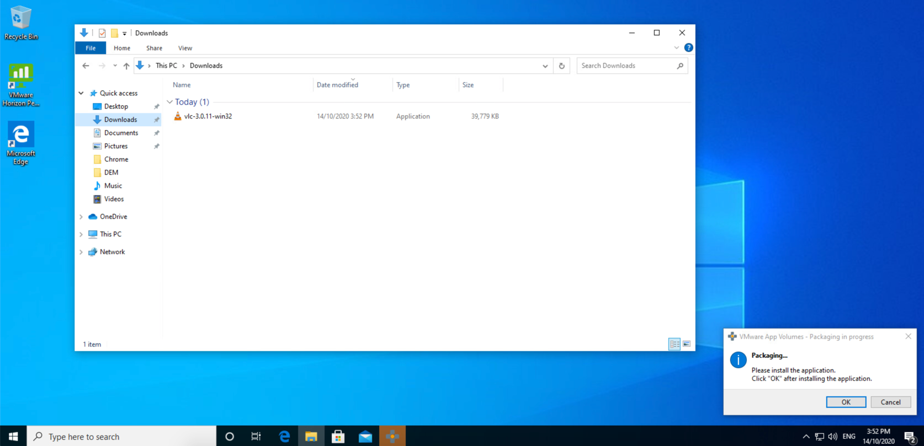Open the File menu

91,48
